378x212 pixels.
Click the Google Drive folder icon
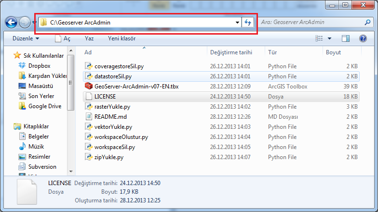[x=22, y=106]
